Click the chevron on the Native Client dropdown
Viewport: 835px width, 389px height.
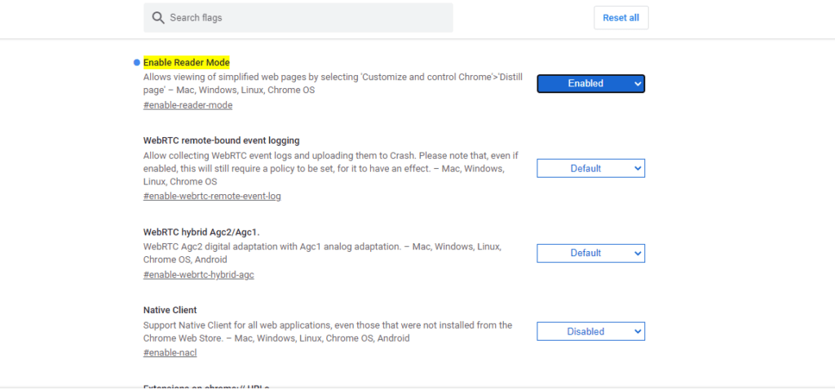click(638, 331)
